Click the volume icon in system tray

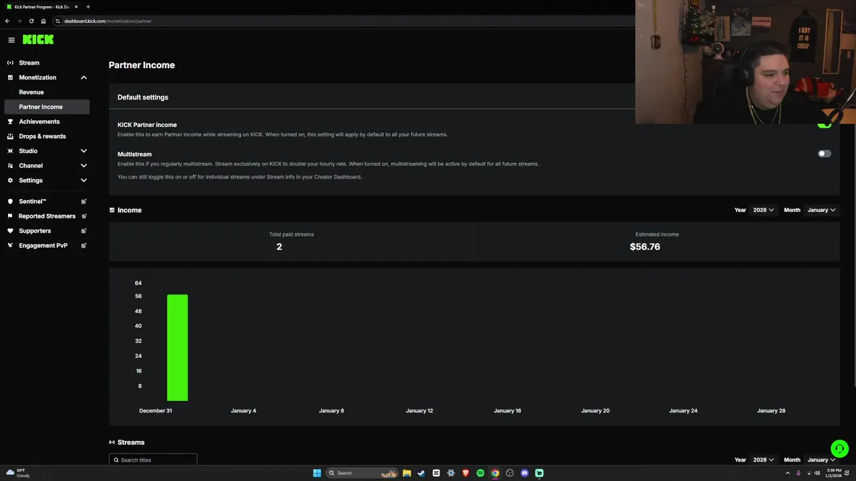817,473
